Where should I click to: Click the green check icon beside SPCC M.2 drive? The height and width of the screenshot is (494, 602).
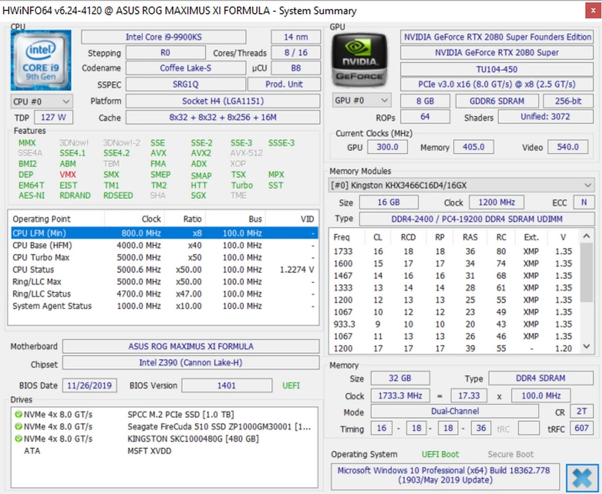(18, 415)
